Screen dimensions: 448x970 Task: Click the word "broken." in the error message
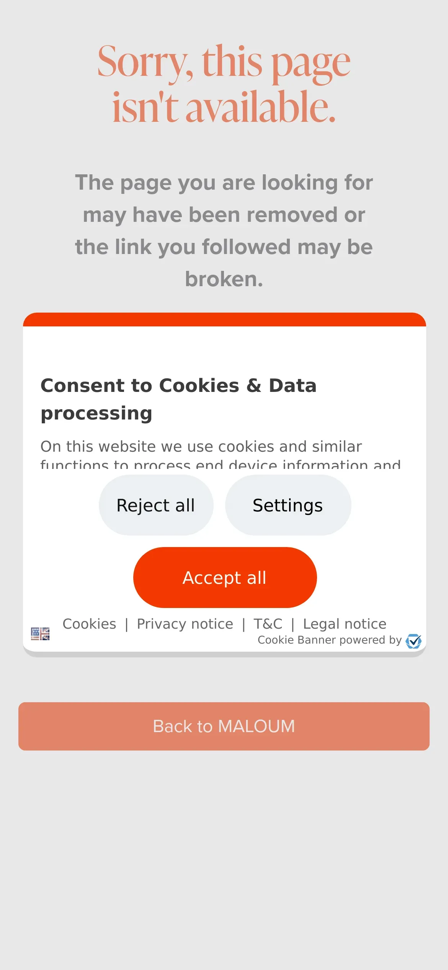(x=224, y=279)
